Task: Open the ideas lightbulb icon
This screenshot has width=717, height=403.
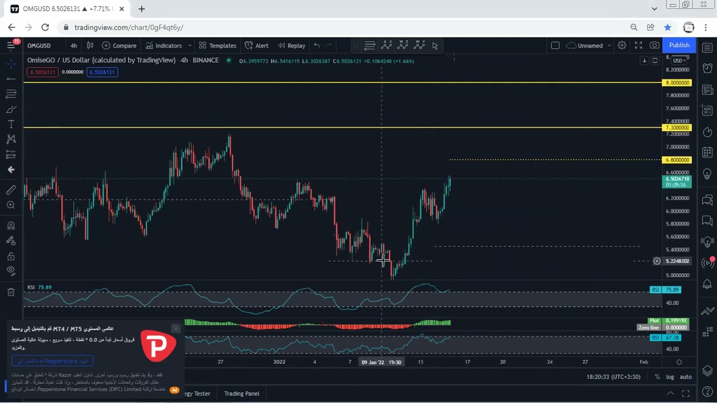Action: (707, 174)
